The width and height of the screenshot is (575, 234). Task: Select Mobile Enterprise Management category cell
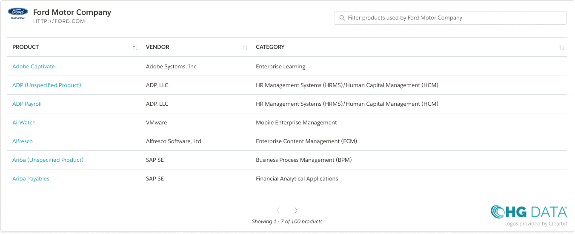click(x=296, y=122)
